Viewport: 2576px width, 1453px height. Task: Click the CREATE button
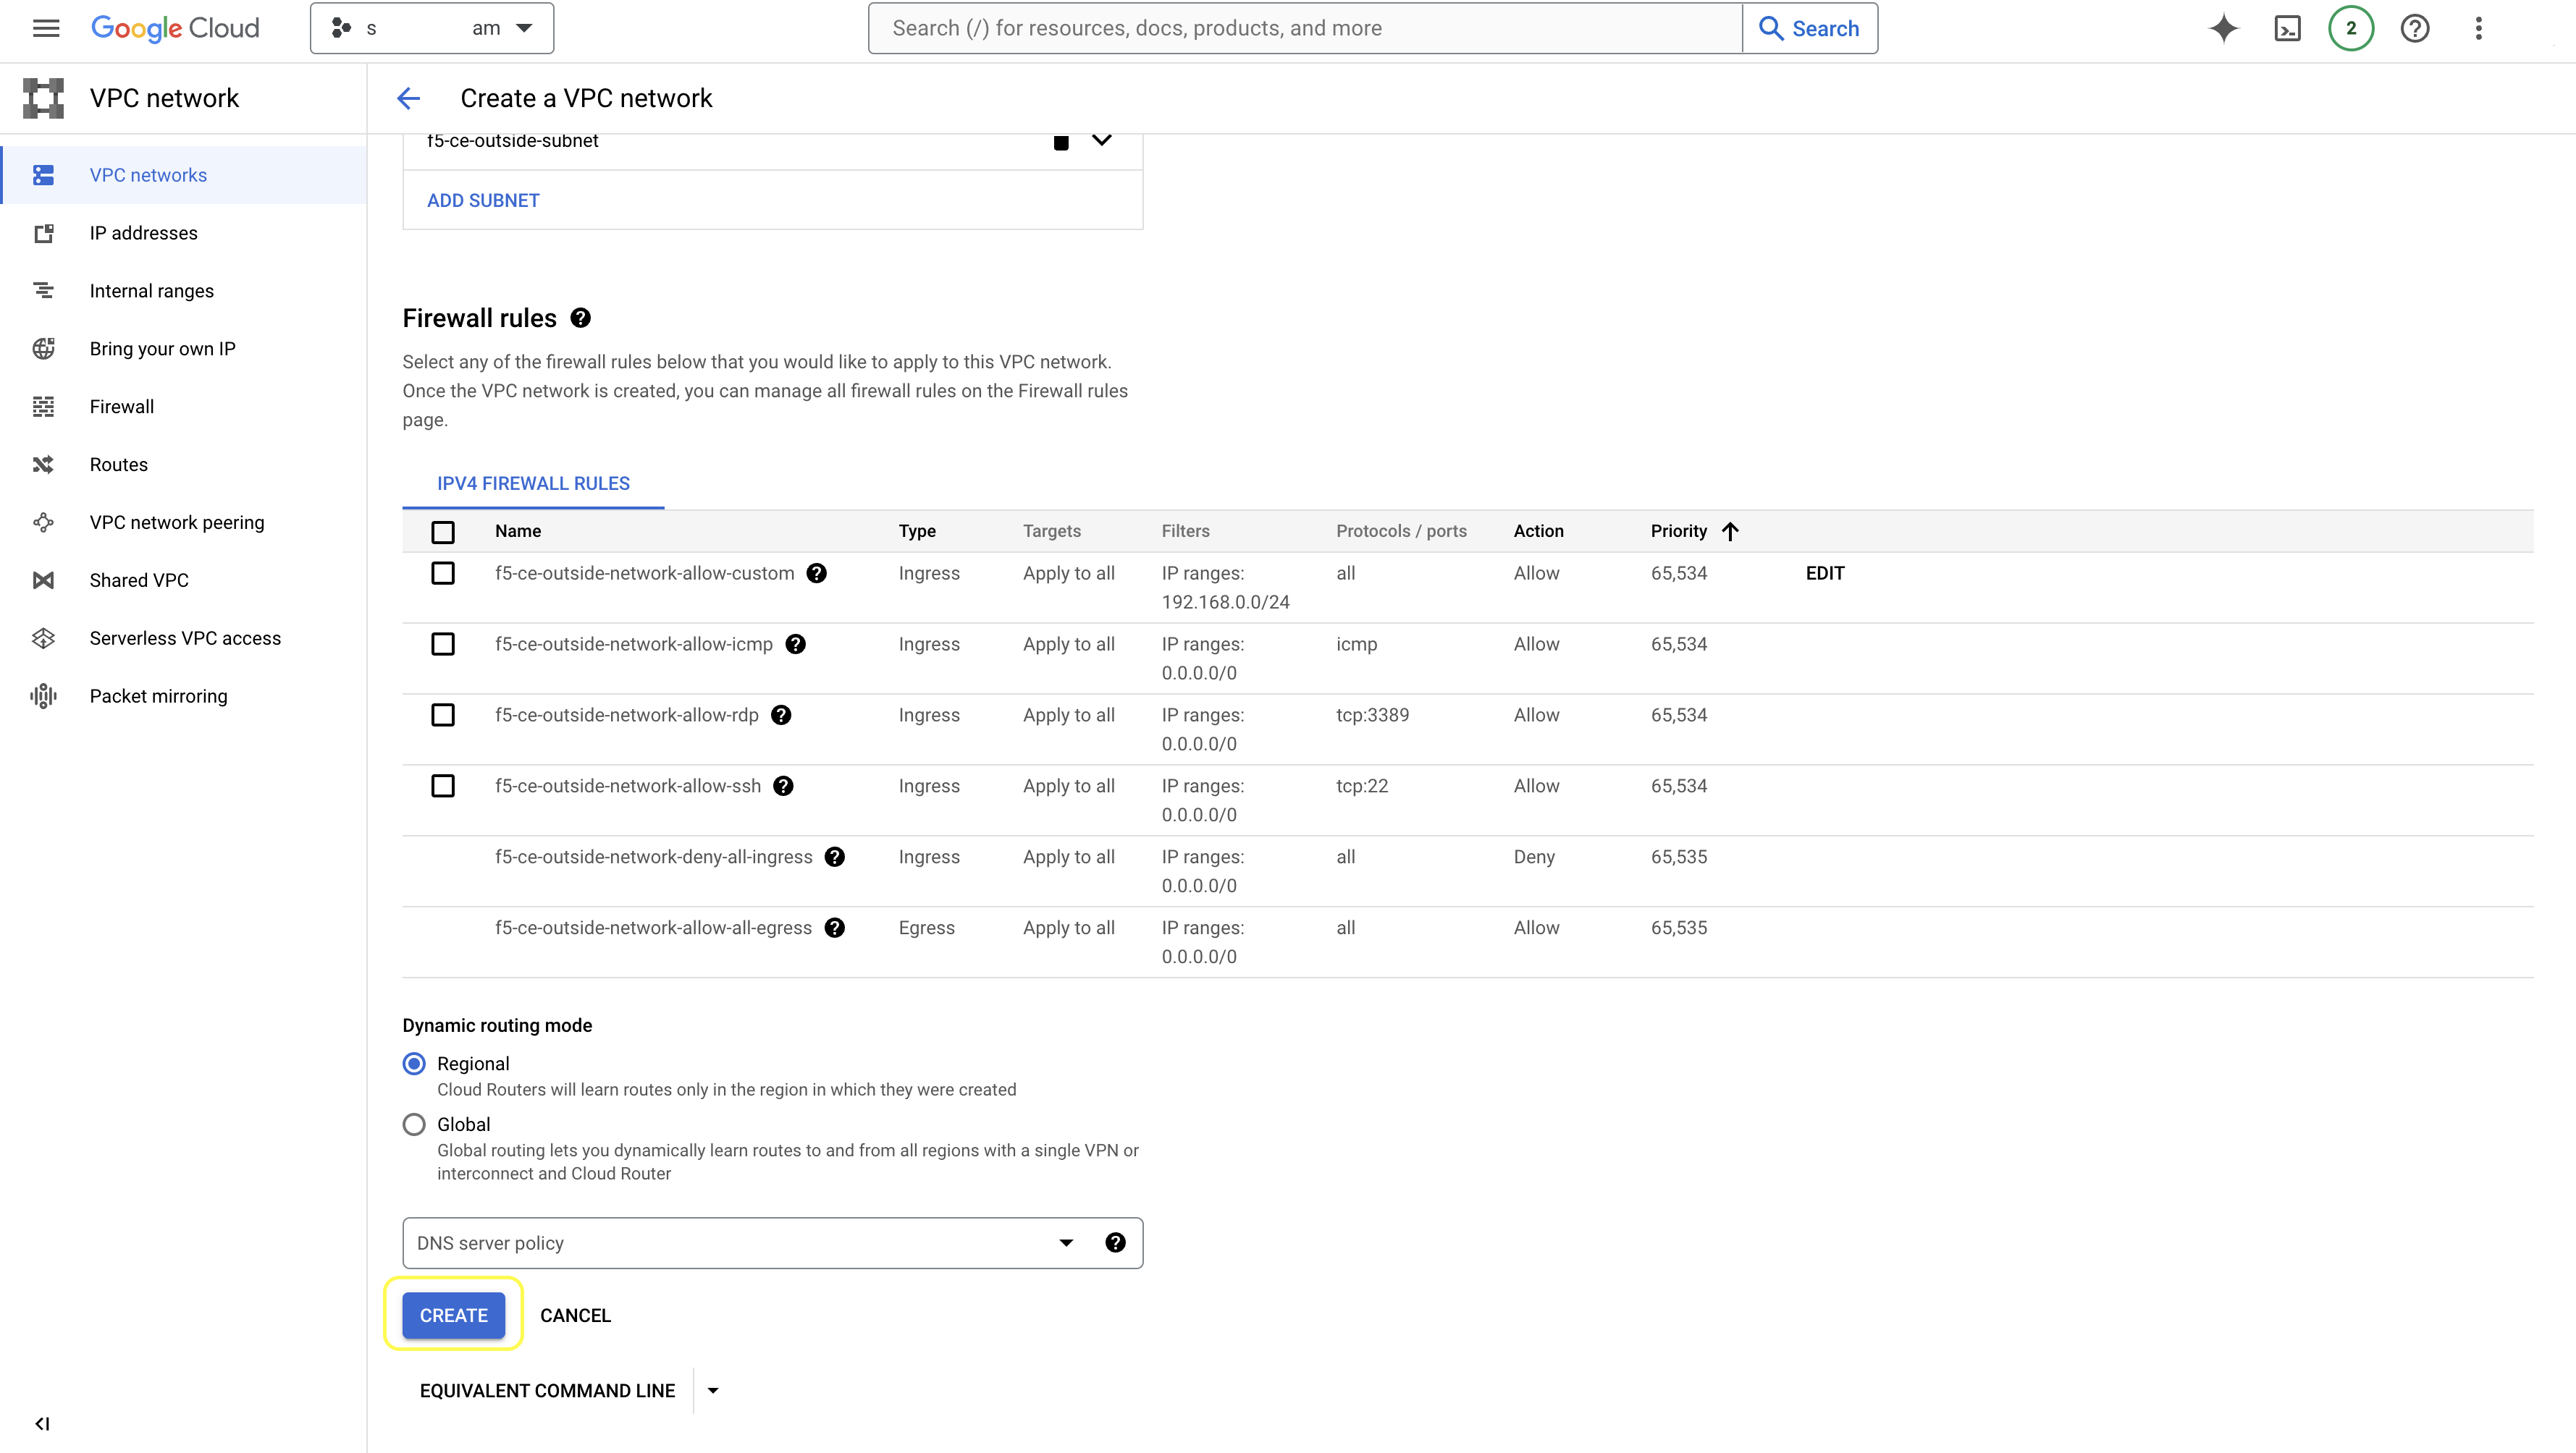(x=453, y=1315)
